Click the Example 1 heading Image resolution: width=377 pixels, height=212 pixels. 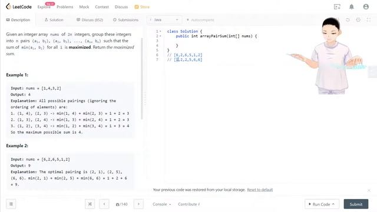pyautogui.click(x=17, y=75)
